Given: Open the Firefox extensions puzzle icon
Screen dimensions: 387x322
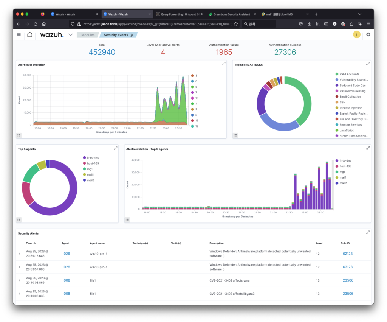Looking at the screenshot, I should coord(351,24).
